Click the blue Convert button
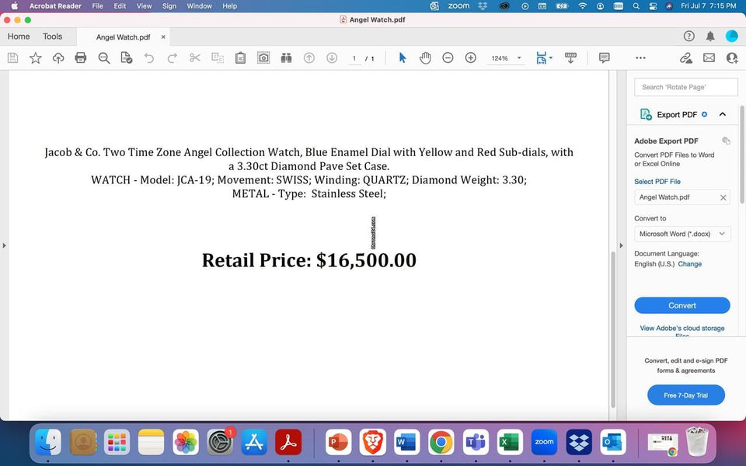 682,305
